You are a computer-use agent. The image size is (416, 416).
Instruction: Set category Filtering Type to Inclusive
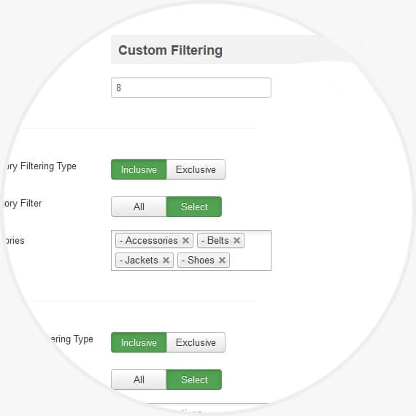pos(139,169)
